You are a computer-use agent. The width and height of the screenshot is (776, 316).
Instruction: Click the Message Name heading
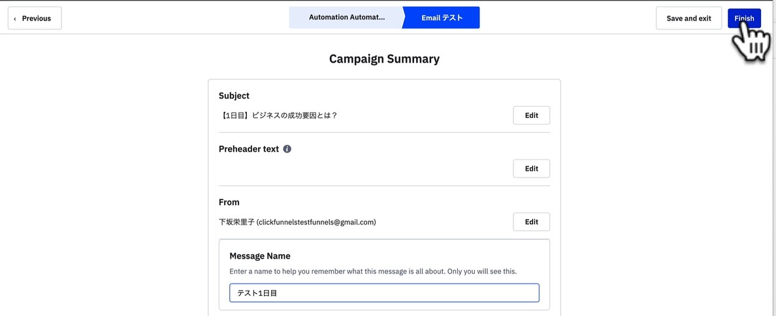tap(260, 256)
